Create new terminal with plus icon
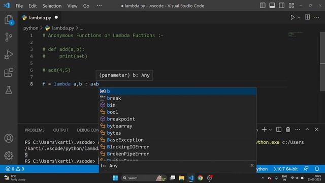This screenshot has width=325, height=183. point(264,130)
